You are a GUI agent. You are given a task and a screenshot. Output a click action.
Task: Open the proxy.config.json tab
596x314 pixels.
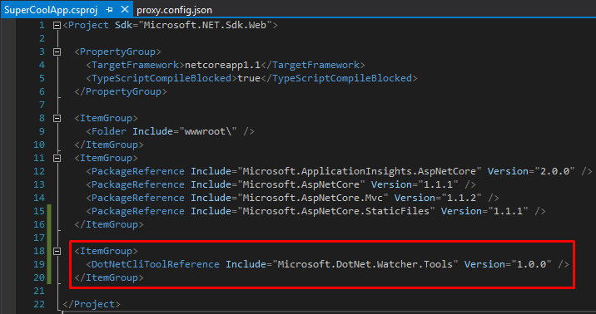point(175,10)
